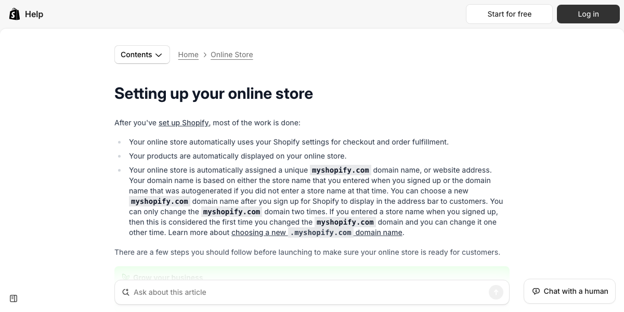
Task: Click the 'Setting up your online store' heading
Action: pos(214,94)
